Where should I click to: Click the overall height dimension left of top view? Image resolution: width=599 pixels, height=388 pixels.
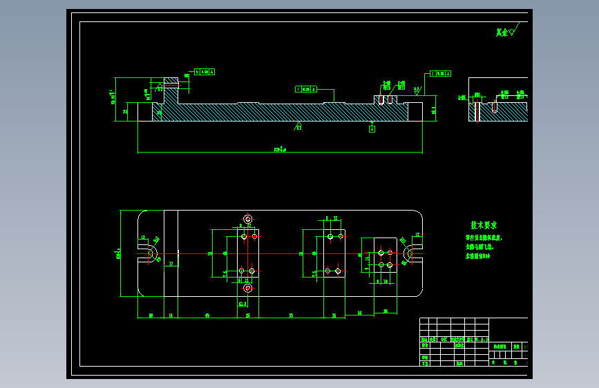(118, 253)
